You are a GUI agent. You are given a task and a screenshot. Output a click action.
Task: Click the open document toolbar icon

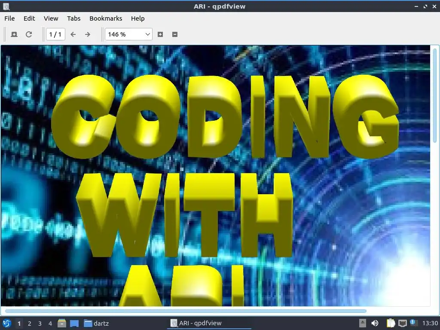(14, 34)
